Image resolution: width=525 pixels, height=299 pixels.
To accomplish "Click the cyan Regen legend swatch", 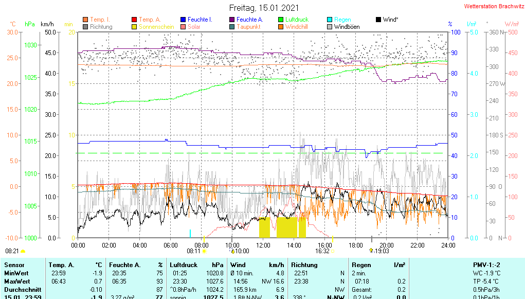I will point(330,20).
